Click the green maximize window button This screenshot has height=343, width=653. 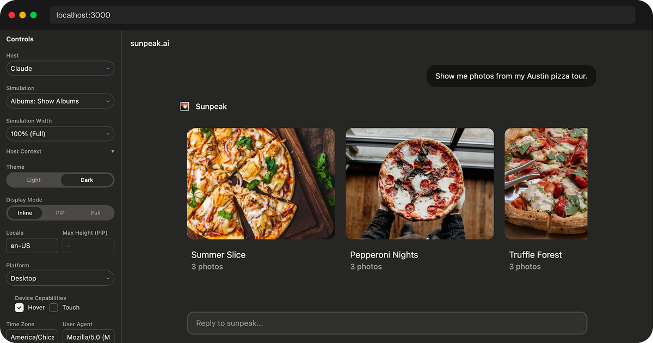click(x=33, y=15)
